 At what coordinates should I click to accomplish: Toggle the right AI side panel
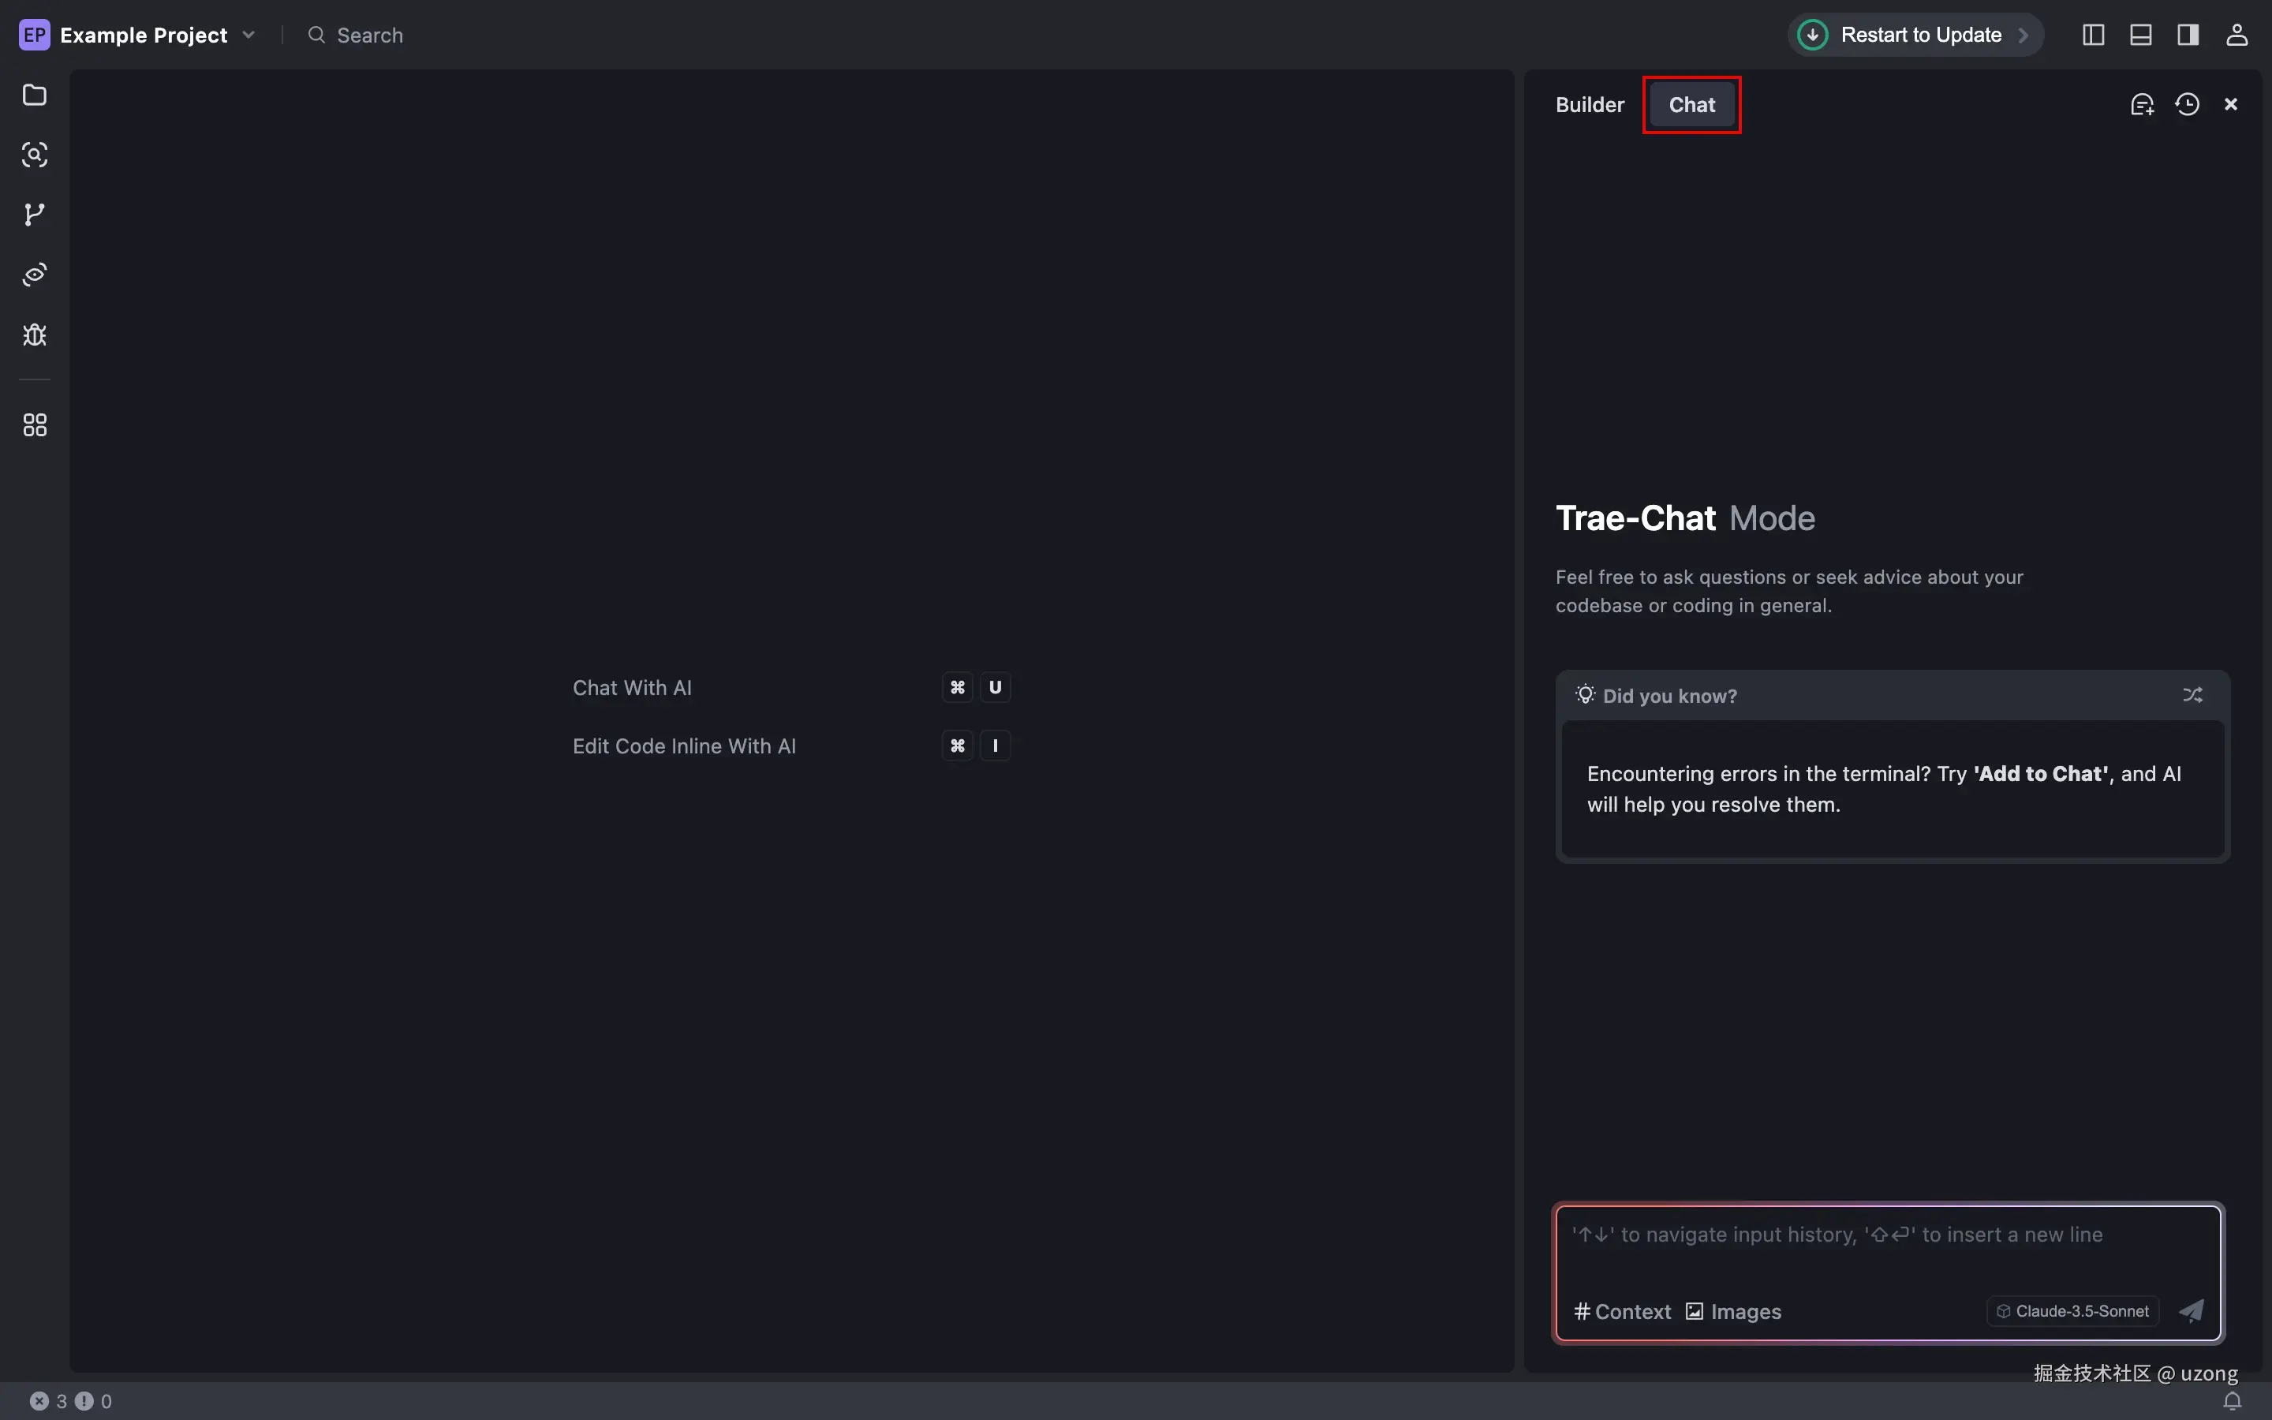click(x=2188, y=35)
